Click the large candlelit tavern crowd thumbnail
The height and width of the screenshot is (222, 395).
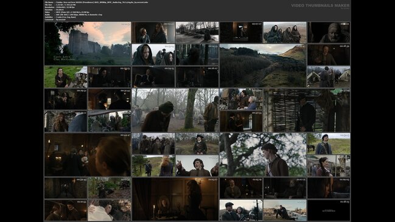[88, 154]
